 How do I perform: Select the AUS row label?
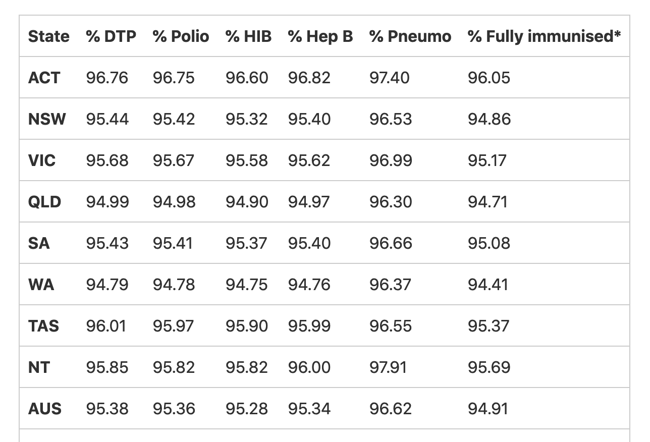click(x=44, y=409)
